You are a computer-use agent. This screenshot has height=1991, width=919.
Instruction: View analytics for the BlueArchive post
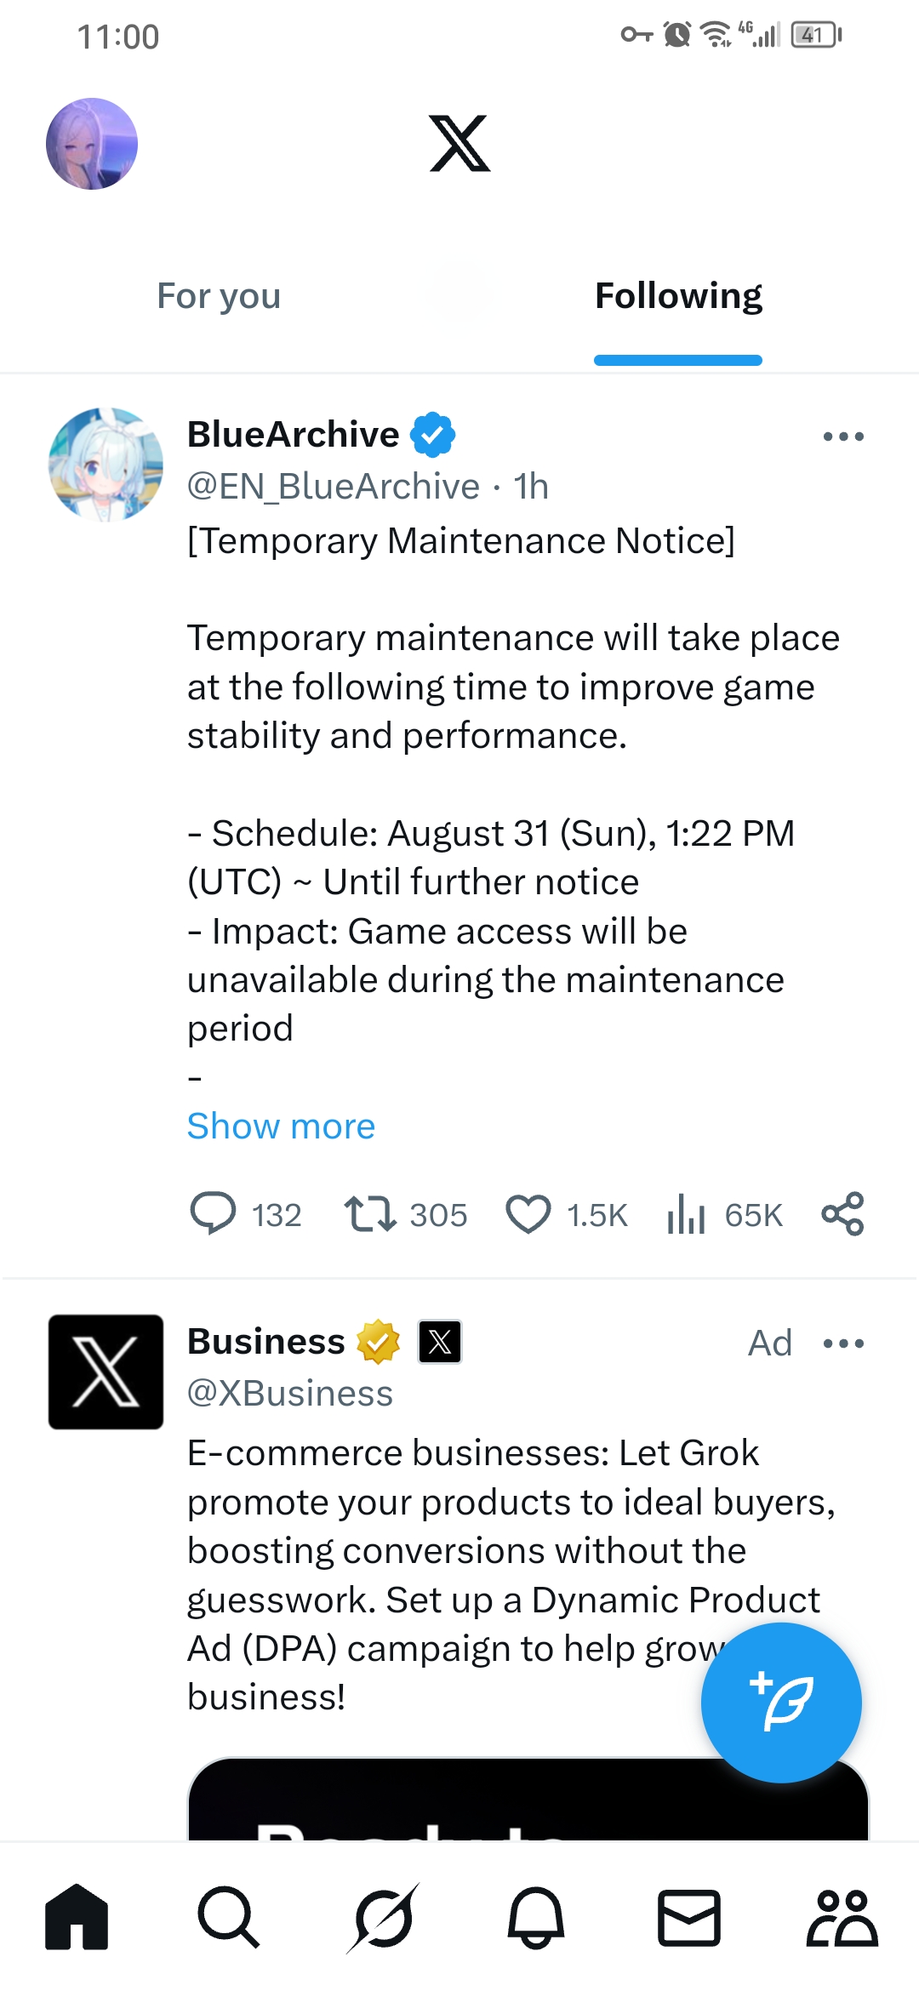coord(686,1214)
